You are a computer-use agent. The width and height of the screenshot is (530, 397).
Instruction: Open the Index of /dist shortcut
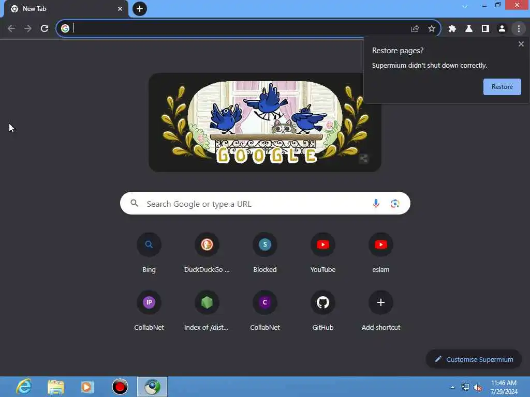[207, 310]
